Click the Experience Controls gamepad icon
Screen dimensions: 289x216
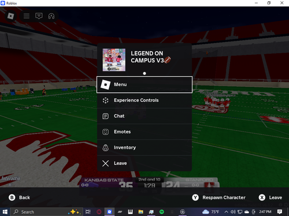[x=105, y=100]
